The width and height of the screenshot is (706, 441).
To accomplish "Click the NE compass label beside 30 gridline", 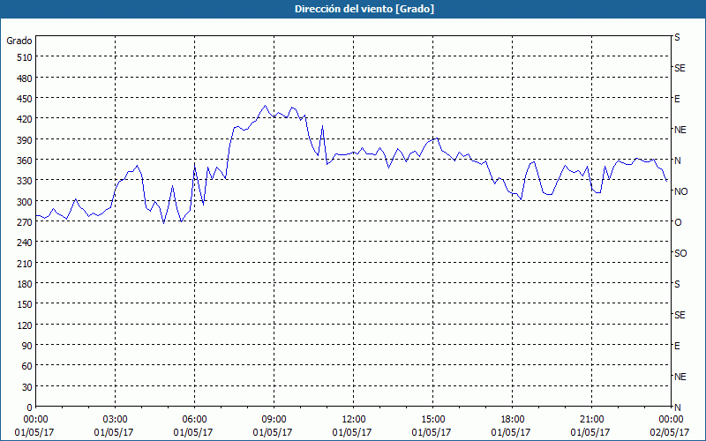I will [x=680, y=377].
